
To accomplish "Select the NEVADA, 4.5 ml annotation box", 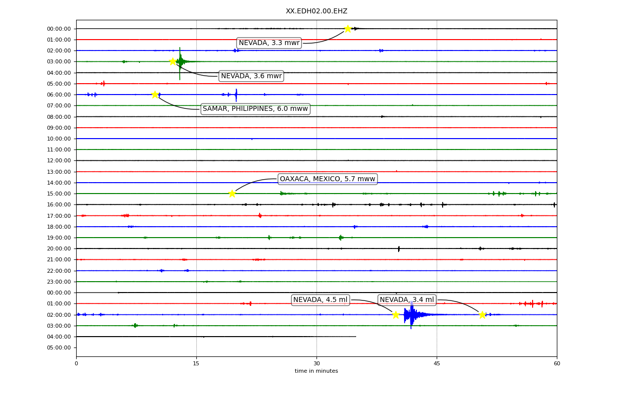I will pyautogui.click(x=320, y=300).
